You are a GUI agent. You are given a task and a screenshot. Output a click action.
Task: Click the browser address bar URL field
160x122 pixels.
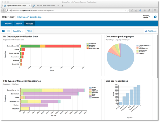pyautogui.click(x=67, y=10)
